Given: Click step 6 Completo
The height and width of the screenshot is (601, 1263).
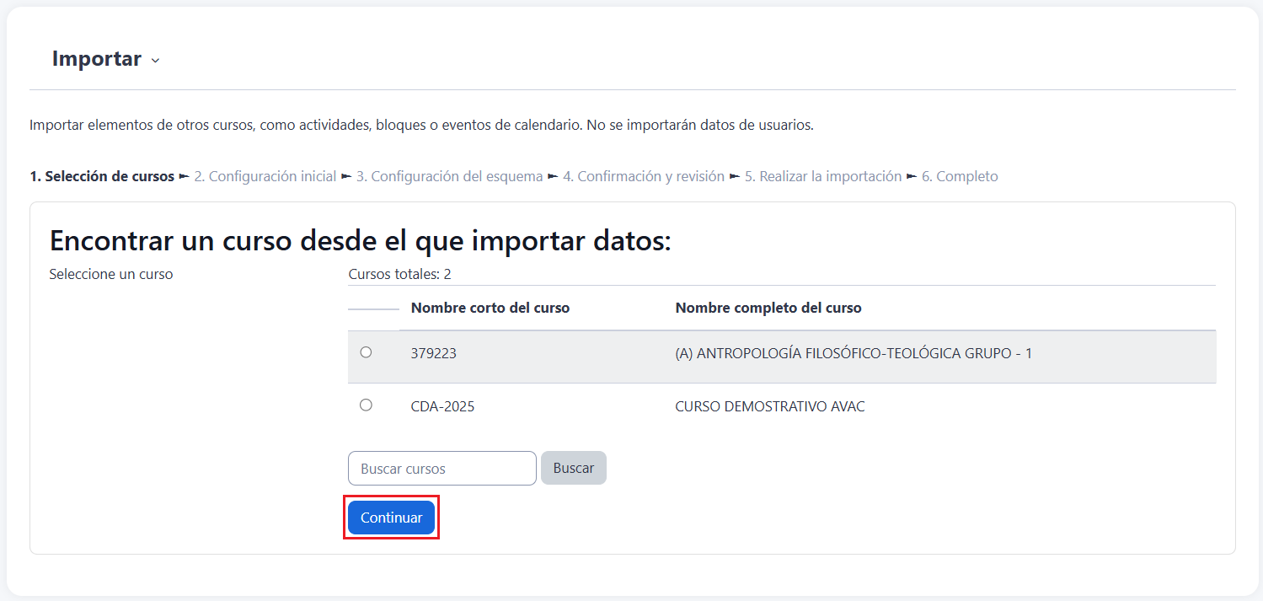Looking at the screenshot, I should point(959,177).
